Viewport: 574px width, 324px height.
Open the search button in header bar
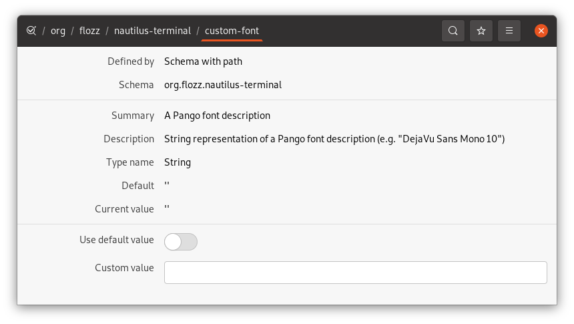[x=453, y=31]
